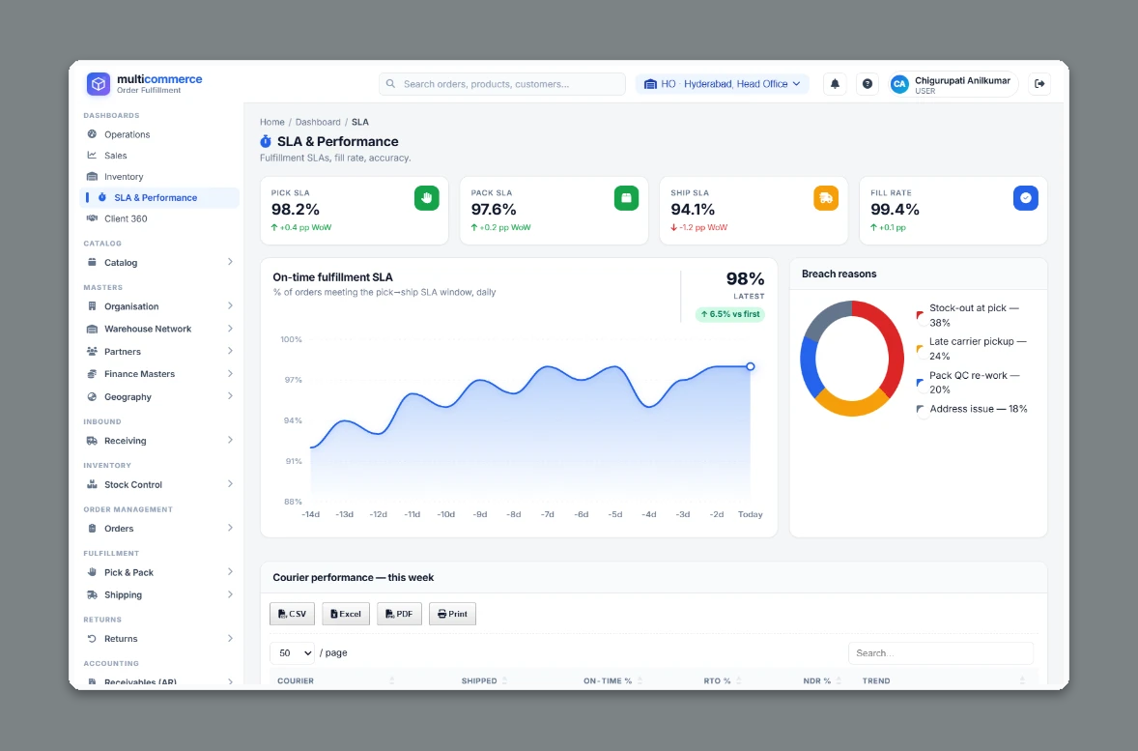Image resolution: width=1138 pixels, height=751 pixels.
Task: Click the Fill Rate checkmark icon
Action: pos(1026,197)
